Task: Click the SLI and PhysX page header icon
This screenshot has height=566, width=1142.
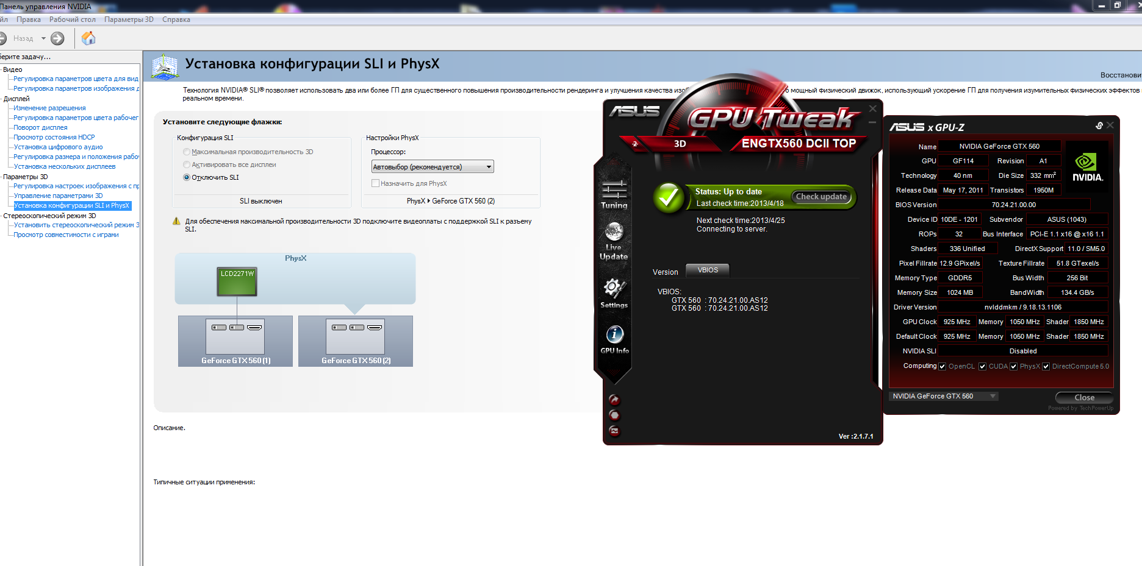Action: 165,67
